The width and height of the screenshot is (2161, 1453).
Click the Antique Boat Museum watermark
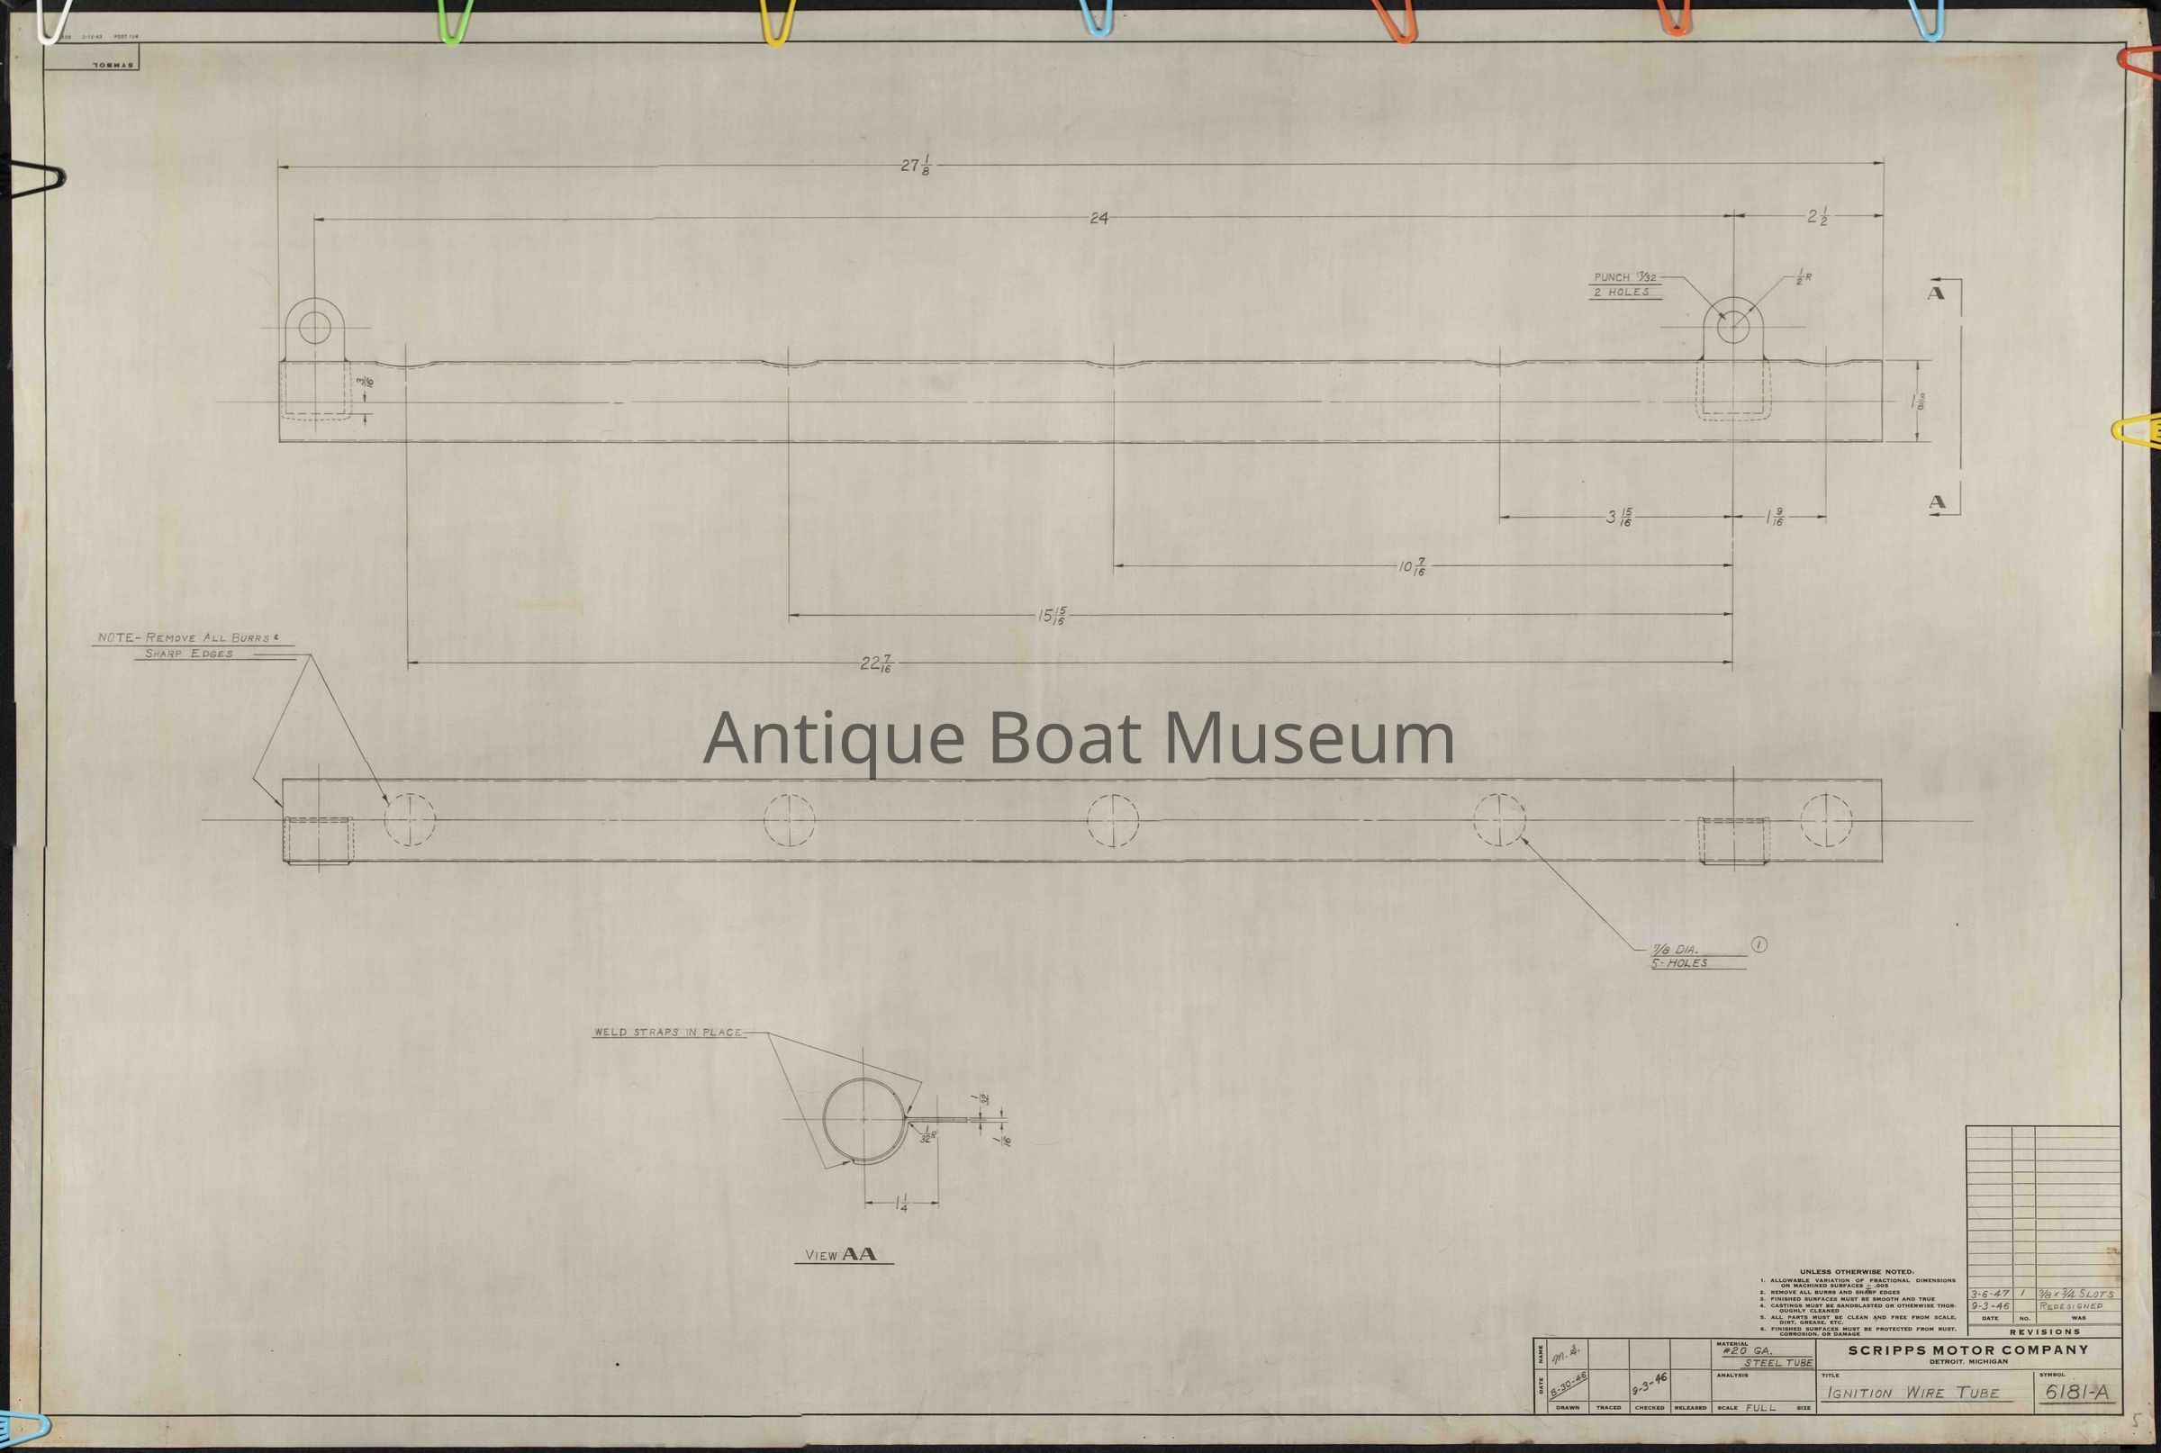[1078, 737]
